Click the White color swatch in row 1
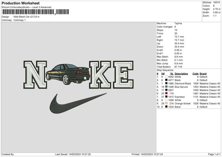Viewport: 222px width, 157px height. click(166, 77)
